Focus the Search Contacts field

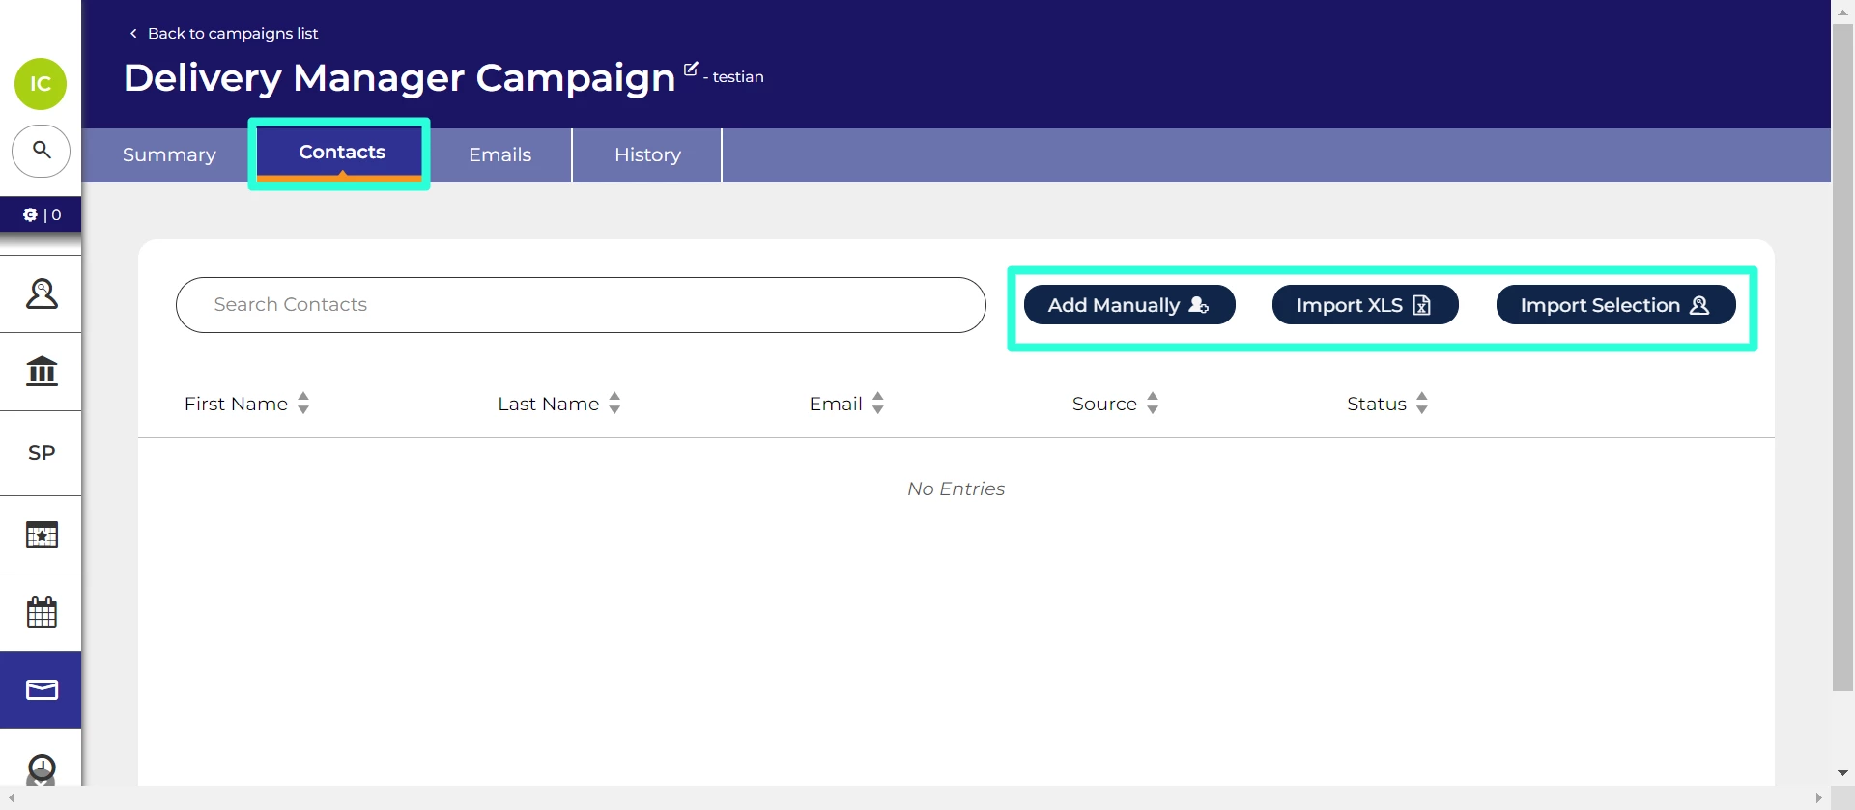(580, 305)
